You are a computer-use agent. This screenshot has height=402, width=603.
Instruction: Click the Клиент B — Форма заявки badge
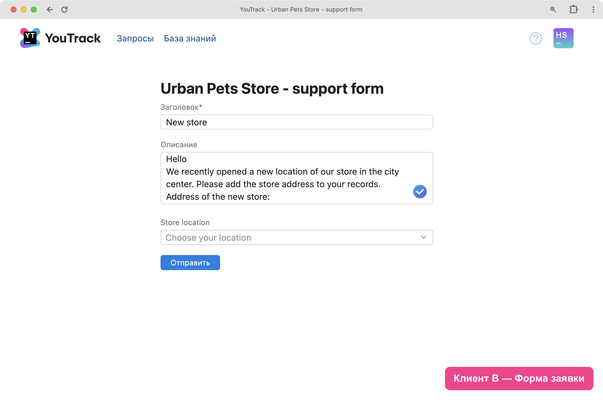pyautogui.click(x=519, y=378)
